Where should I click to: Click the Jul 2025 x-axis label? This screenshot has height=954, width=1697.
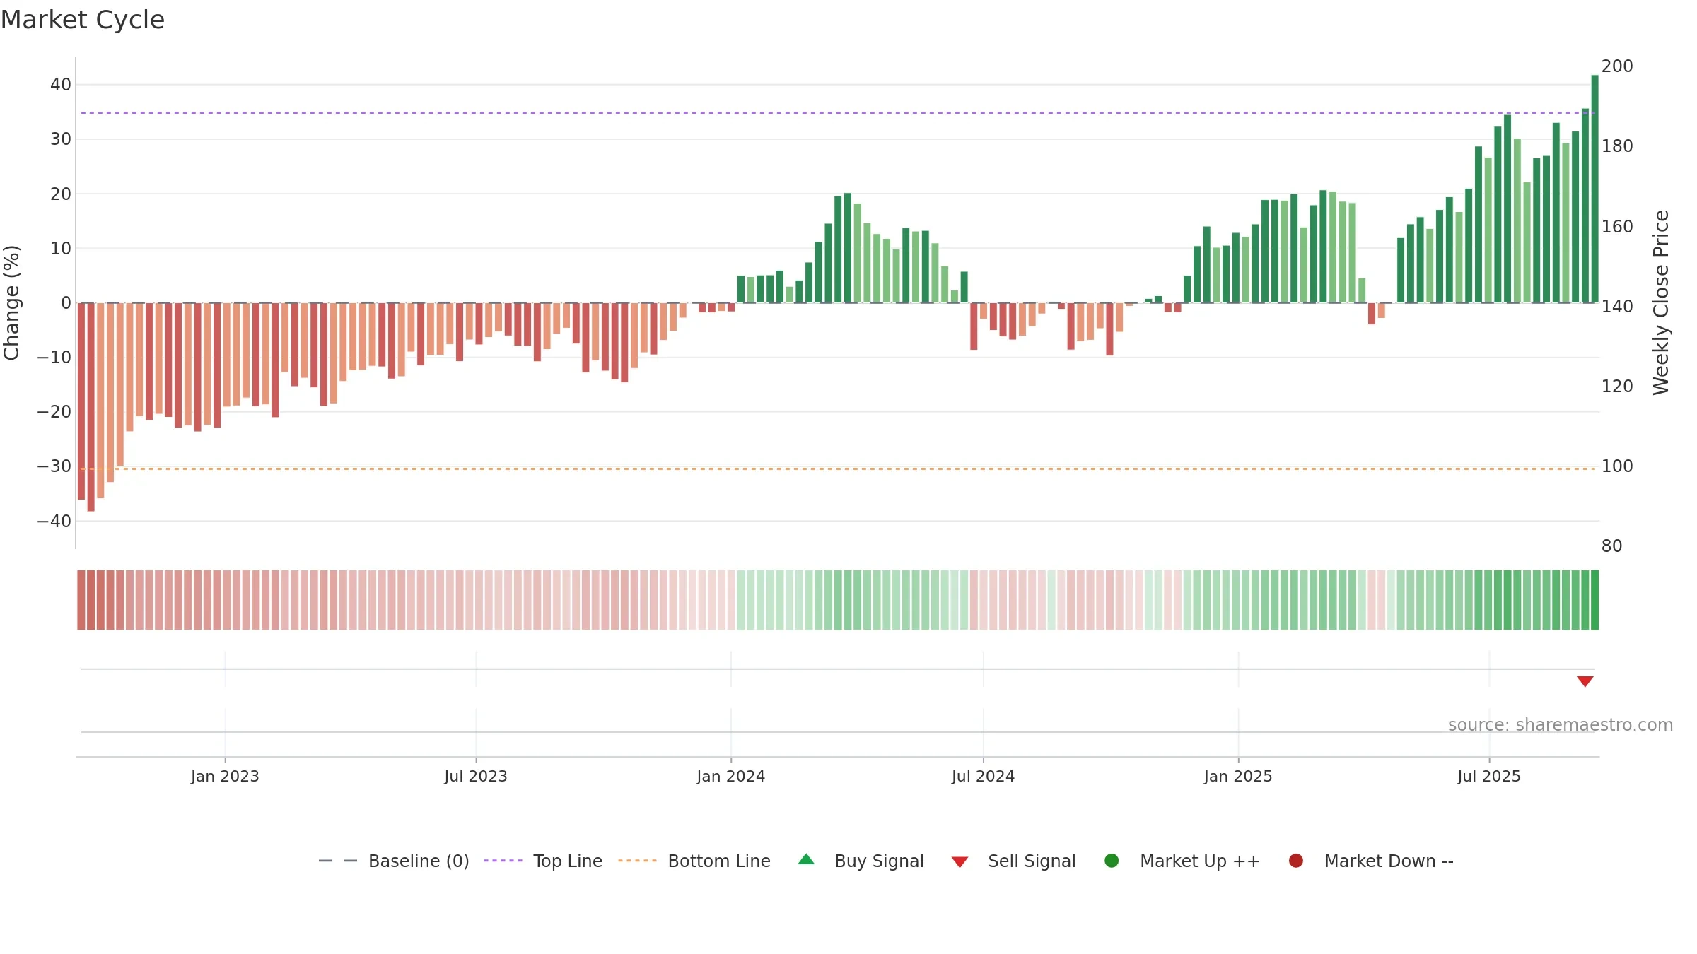[x=1489, y=776]
